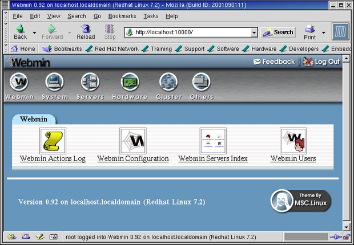
Task: Expand the URL history dropdown arrow
Action: (x=254, y=32)
